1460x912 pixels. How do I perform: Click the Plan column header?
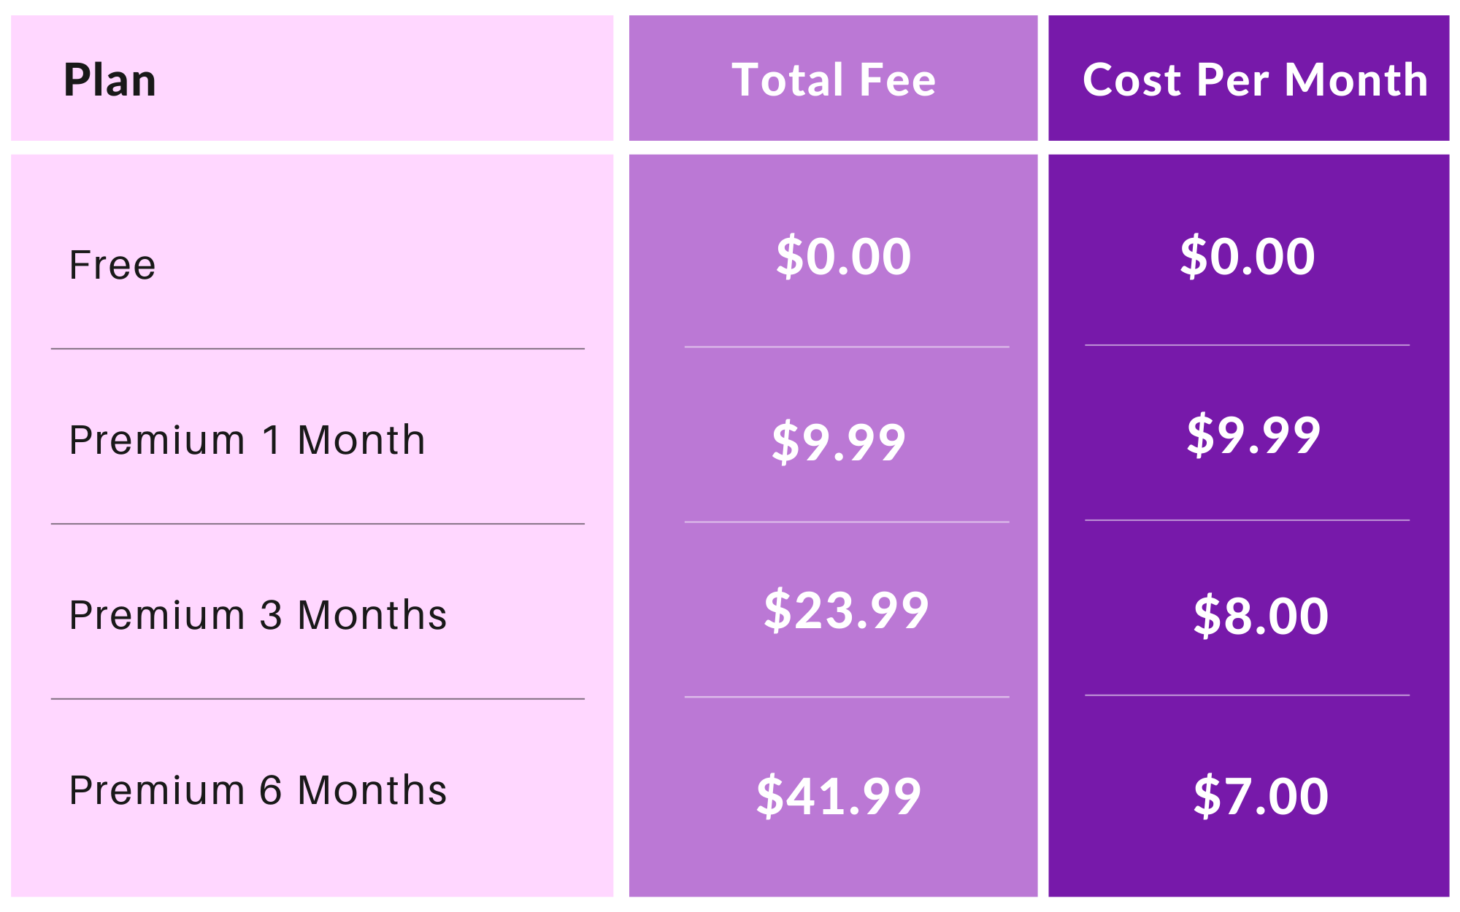pos(110,80)
